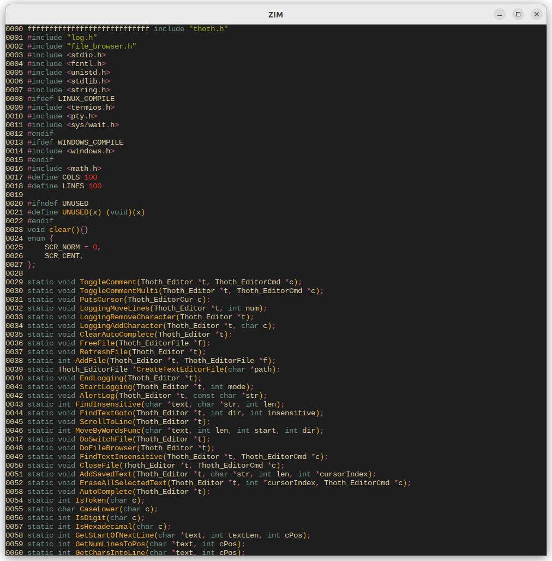
Task: Click GetStartOfNextLine on line 0058
Action: tap(115, 535)
